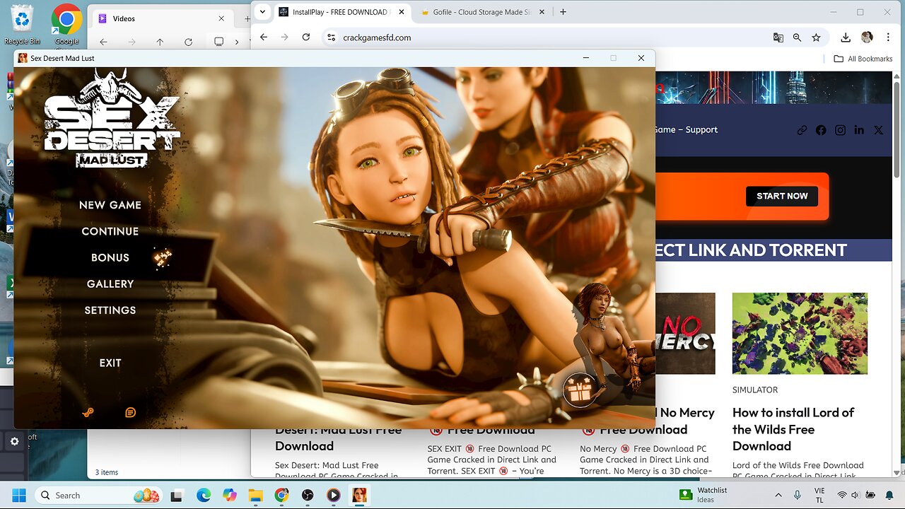Close the Gofile tab
Screen dimensions: 905x509
543,12
